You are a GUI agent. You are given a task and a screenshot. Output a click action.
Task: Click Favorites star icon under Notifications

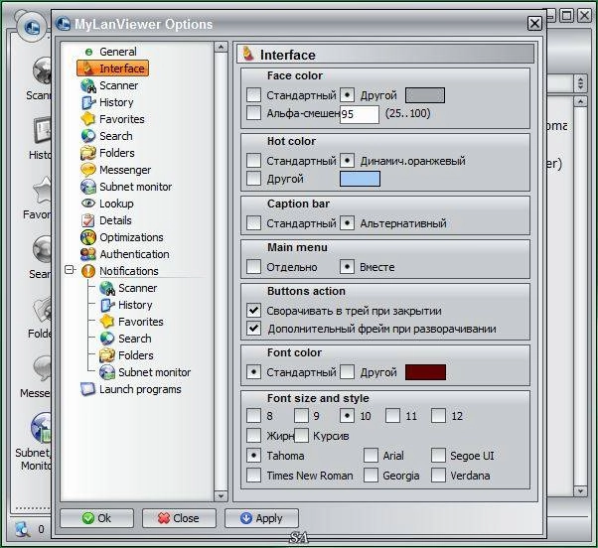[x=107, y=322]
